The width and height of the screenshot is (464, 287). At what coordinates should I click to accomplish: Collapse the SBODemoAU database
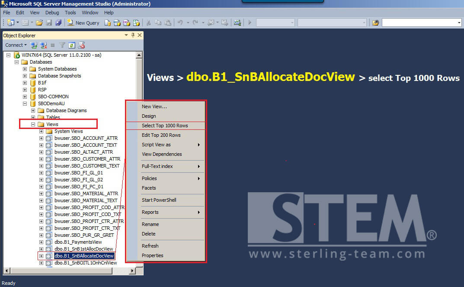click(x=25, y=103)
